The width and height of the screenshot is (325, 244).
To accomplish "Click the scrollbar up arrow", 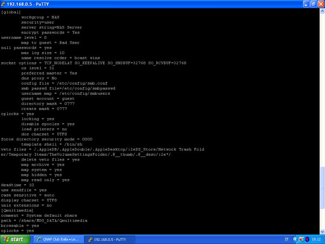I will point(322,11).
